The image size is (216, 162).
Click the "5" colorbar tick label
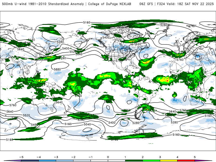pos(195,157)
